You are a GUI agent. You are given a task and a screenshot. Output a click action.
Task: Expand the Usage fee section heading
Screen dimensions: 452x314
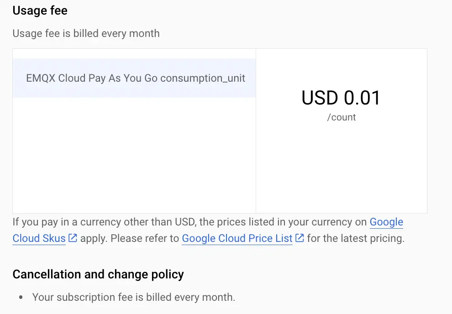(40, 10)
